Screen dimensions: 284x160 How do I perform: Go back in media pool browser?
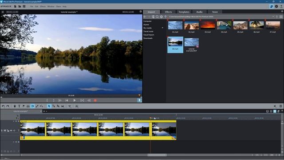(145, 17)
